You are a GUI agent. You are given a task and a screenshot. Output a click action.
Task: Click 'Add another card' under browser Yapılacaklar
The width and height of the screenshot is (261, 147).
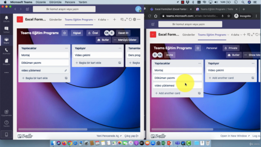[168, 93]
